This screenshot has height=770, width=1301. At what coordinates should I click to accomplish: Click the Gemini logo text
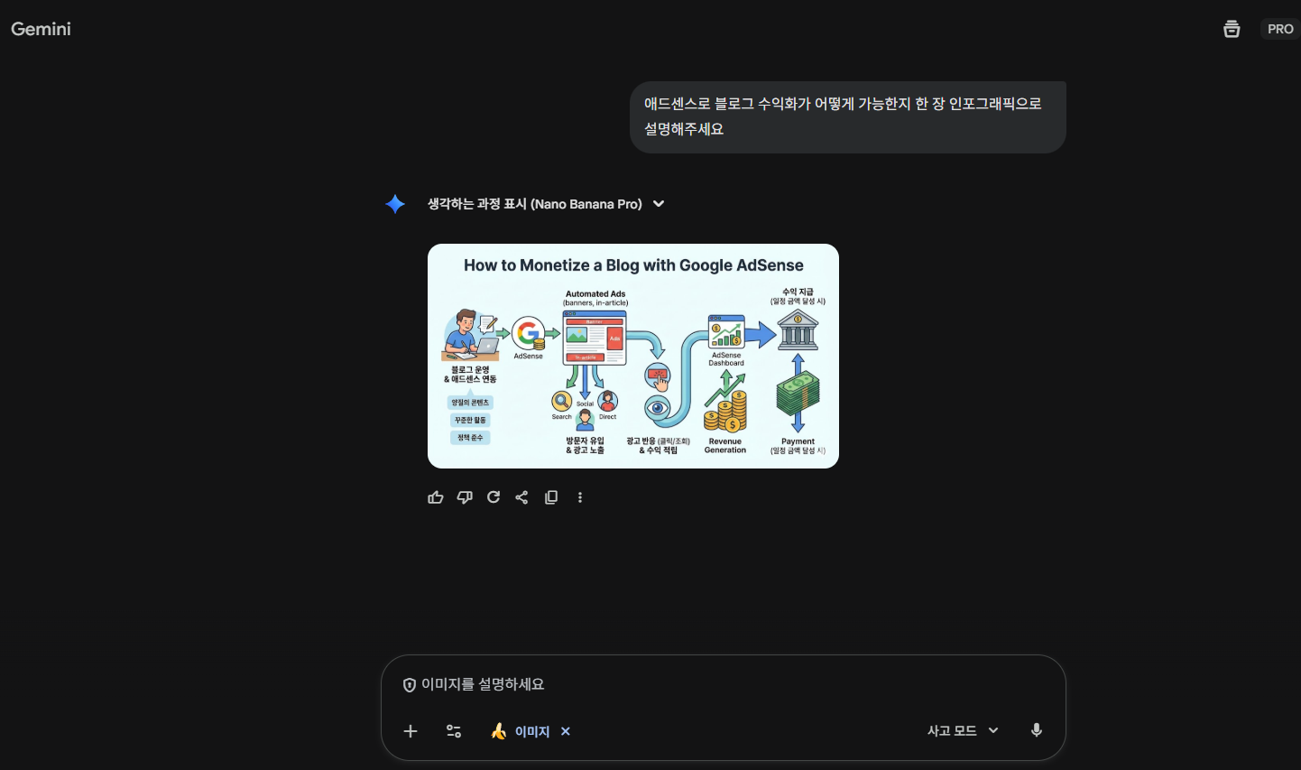[x=41, y=29]
